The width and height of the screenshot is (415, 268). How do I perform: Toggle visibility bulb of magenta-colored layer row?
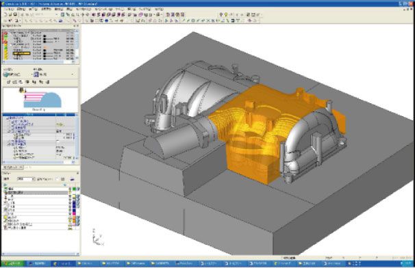[70, 213]
